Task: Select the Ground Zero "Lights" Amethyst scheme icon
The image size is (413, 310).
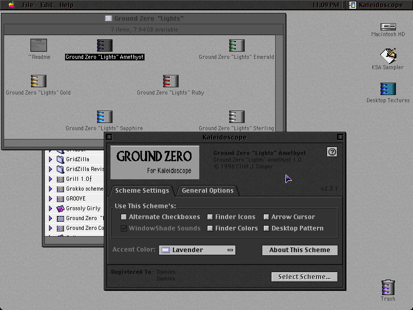Action: pyautogui.click(x=105, y=45)
